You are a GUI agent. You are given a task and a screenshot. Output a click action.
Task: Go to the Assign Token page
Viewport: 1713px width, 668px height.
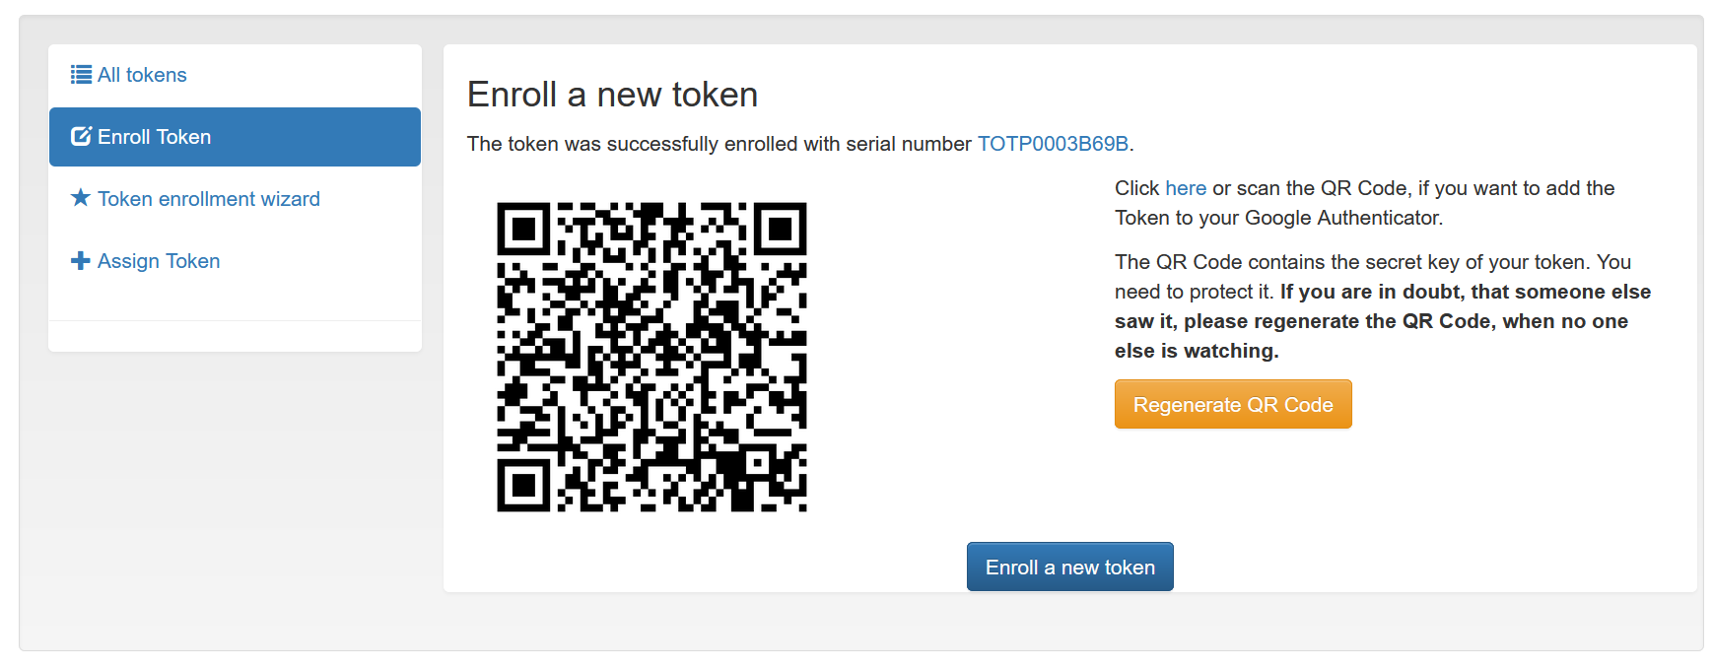tap(158, 261)
